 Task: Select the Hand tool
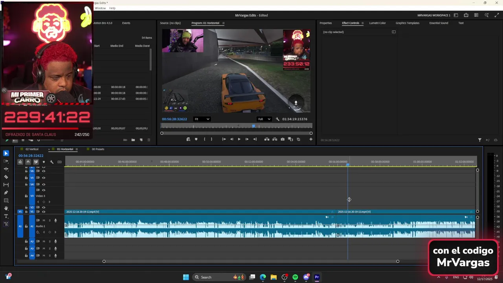(x=6, y=208)
